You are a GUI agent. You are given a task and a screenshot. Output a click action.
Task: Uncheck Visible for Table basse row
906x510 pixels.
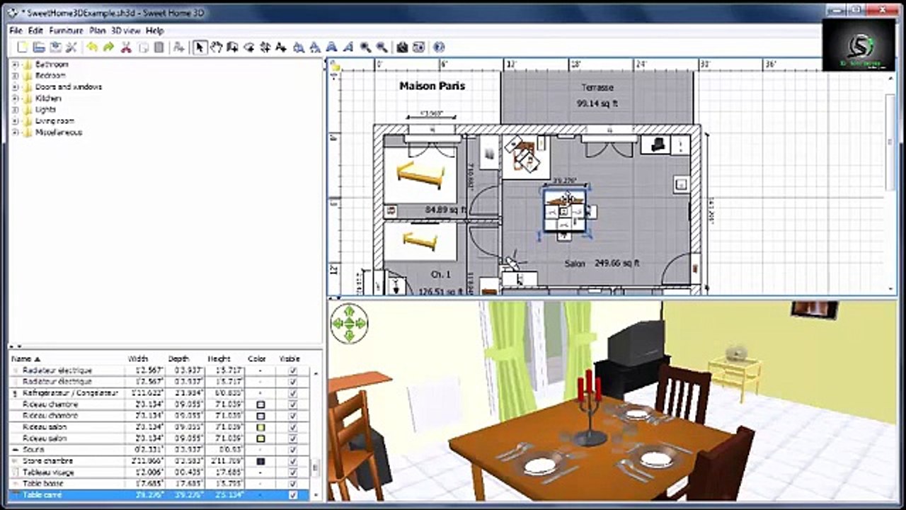click(x=293, y=484)
